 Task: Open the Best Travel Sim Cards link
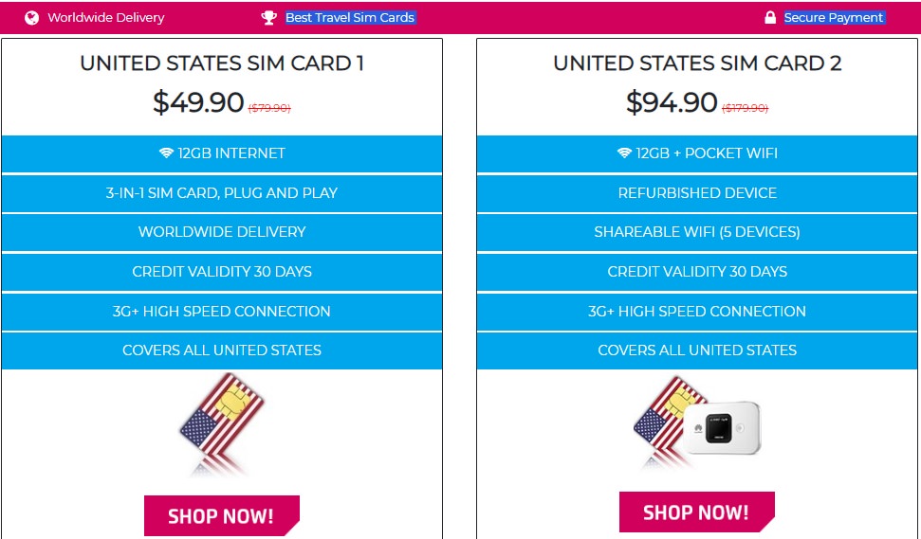[x=350, y=18]
